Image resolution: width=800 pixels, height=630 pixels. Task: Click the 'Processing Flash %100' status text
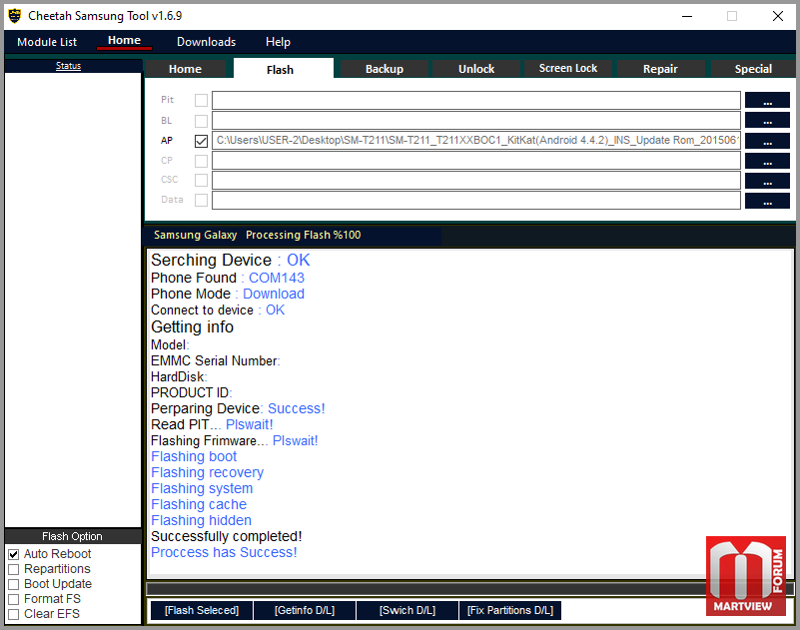303,236
